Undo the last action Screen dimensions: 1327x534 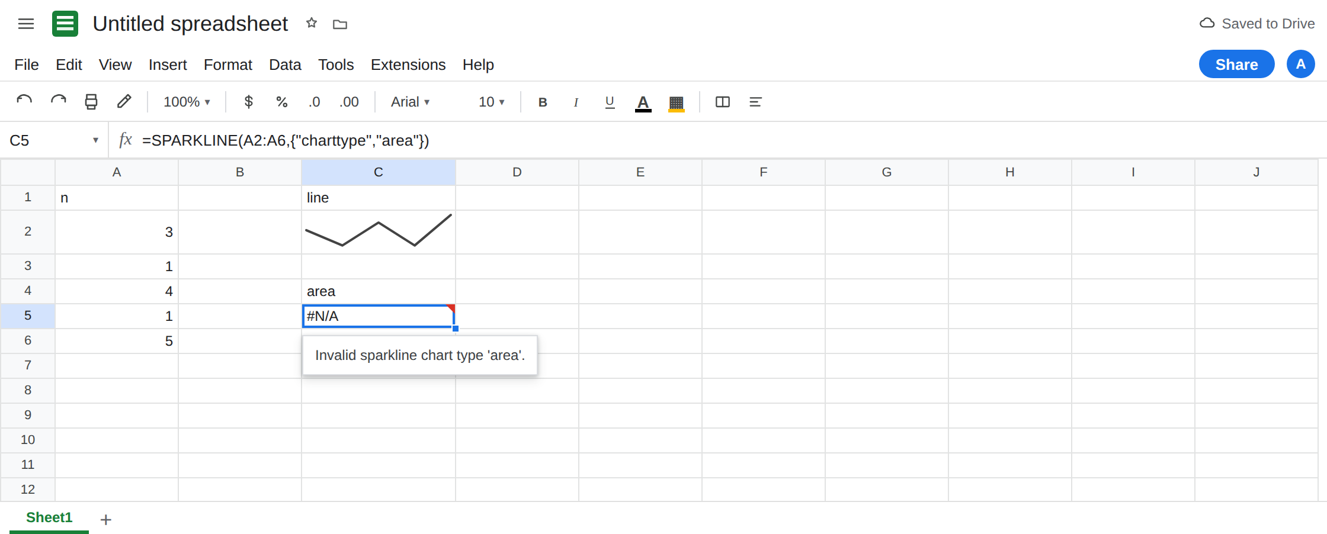point(24,102)
